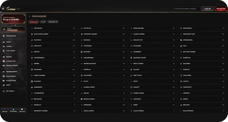Viewport: 228px width, 122px height.
Task: Click the Belatra provider icon
Action: tap(181, 105)
